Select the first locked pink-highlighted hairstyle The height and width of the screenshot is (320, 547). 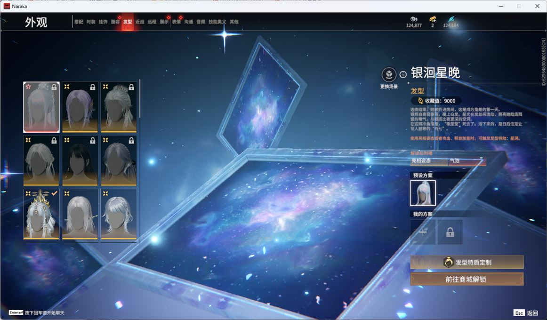pos(41,107)
